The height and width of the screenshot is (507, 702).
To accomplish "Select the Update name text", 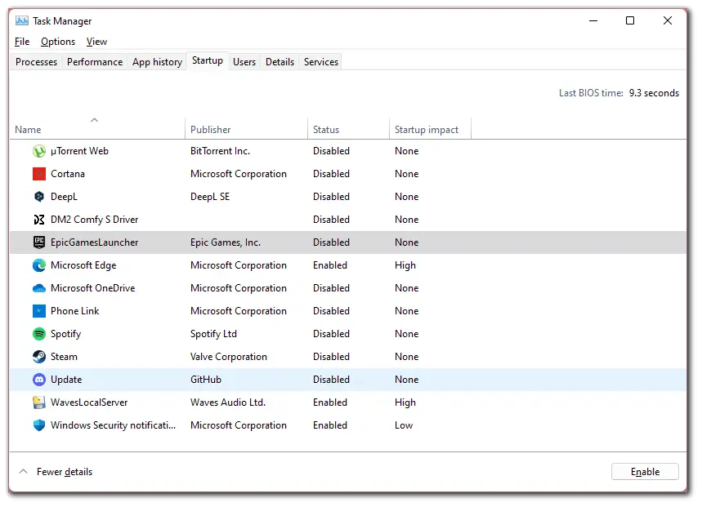I will point(66,380).
